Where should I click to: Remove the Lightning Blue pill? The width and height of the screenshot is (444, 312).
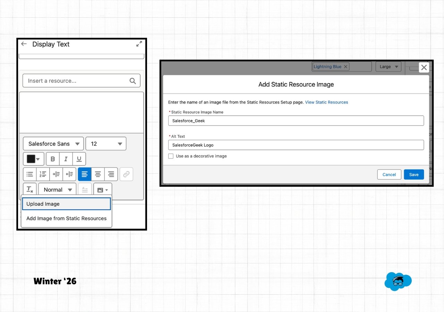345,67
